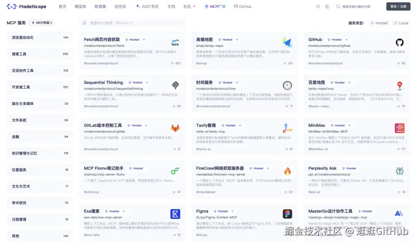The image size is (416, 244).
Task: Open the 模型库 menu in the top navigation
Action: click(81, 6)
